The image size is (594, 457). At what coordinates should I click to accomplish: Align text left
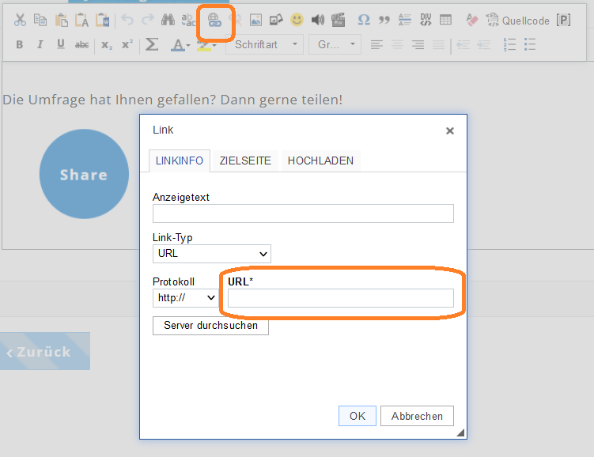tap(376, 45)
